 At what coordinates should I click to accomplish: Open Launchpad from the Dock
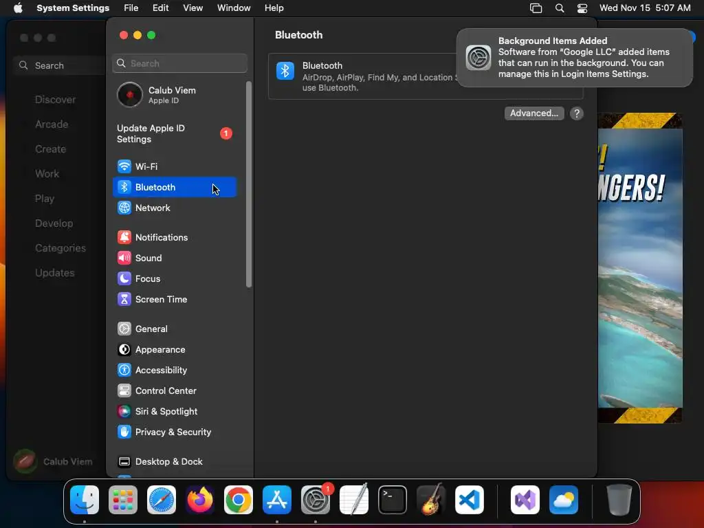tap(123, 500)
